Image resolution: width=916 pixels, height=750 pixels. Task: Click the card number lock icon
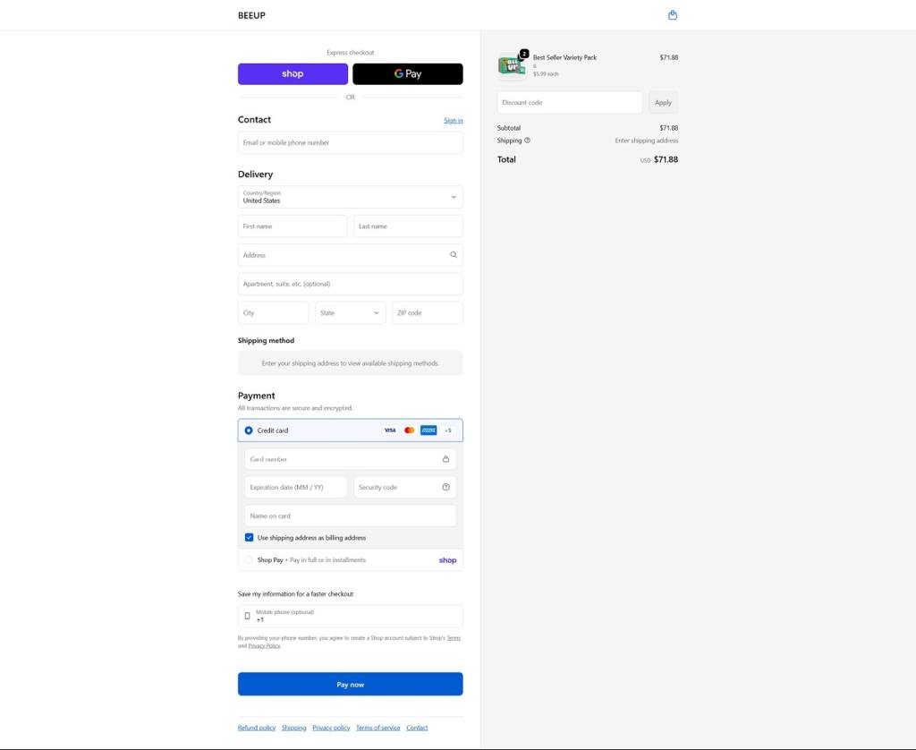tap(445, 459)
